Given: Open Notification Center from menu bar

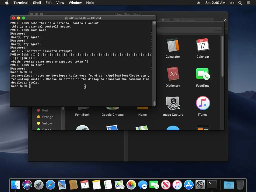Looking at the screenshot, I should click(x=248, y=3).
